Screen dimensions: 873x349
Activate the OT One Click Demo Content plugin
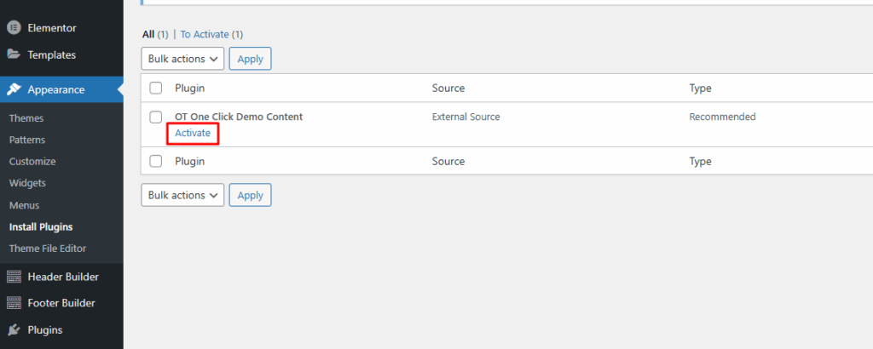tap(193, 133)
